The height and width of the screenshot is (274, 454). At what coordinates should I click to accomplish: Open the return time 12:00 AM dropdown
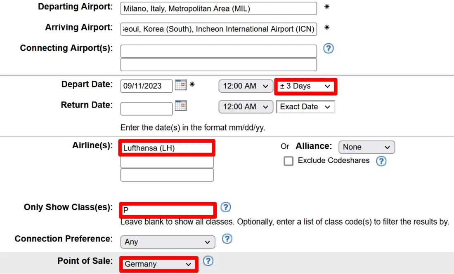[246, 107]
